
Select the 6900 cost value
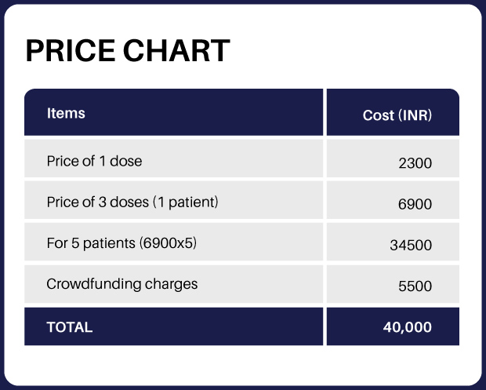415,204
